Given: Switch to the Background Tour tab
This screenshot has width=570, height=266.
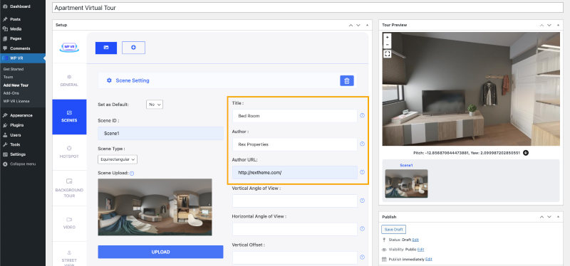Looking at the screenshot, I should 69,188.
